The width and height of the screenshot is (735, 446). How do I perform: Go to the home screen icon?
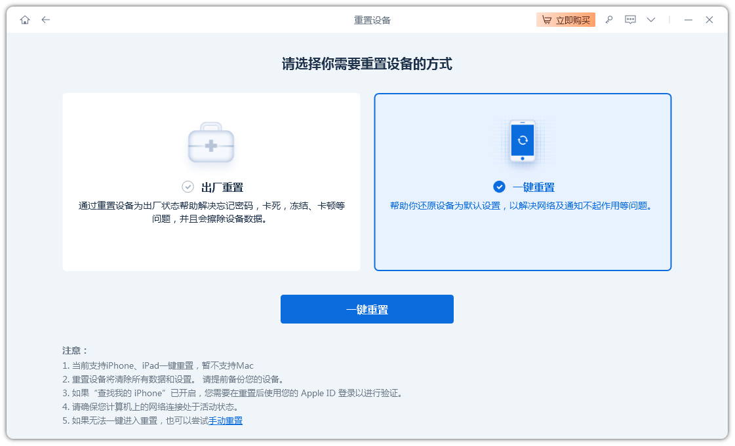[x=25, y=20]
